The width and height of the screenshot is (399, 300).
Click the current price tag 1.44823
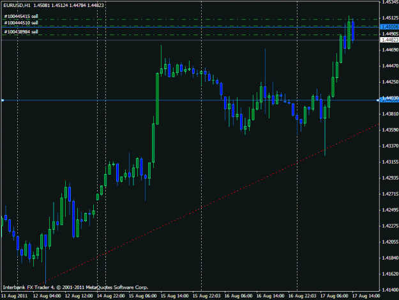coord(389,40)
